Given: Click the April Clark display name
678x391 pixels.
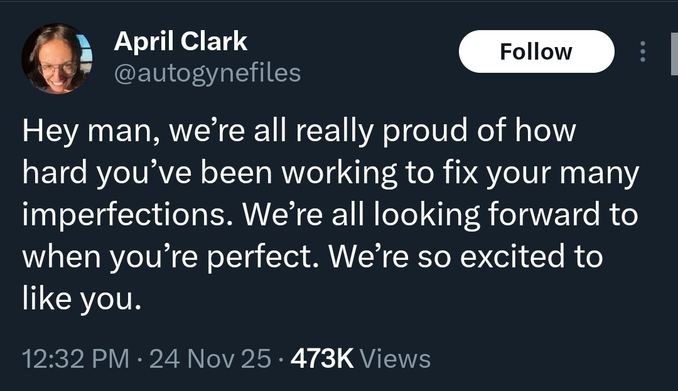Looking at the screenshot, I should tap(181, 42).
